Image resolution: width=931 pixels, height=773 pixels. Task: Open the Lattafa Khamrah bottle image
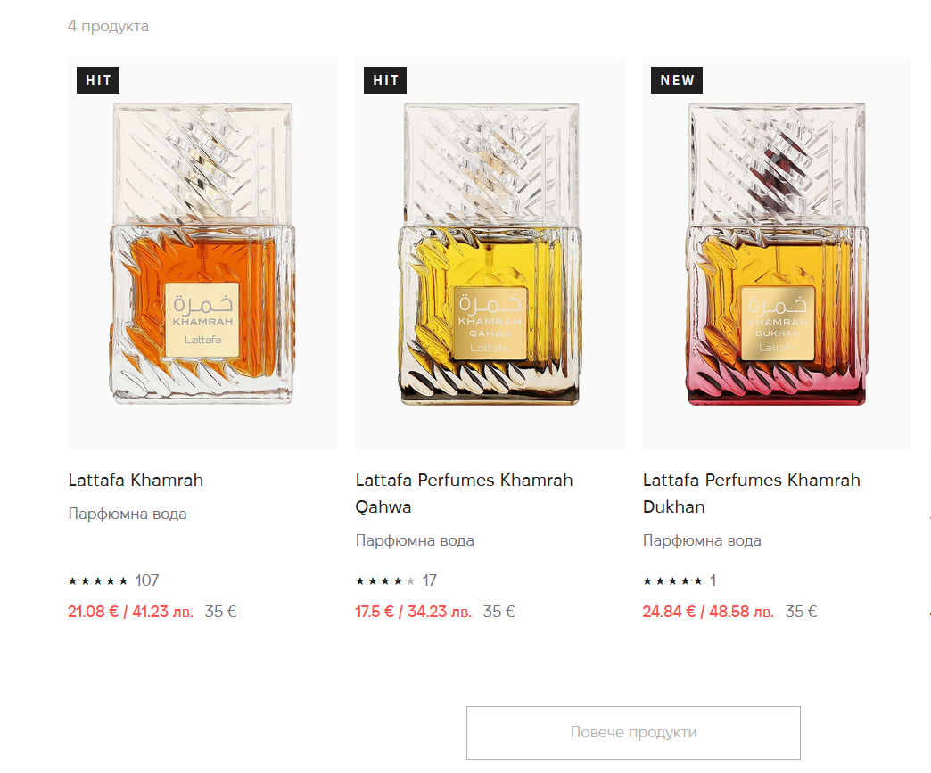202,254
